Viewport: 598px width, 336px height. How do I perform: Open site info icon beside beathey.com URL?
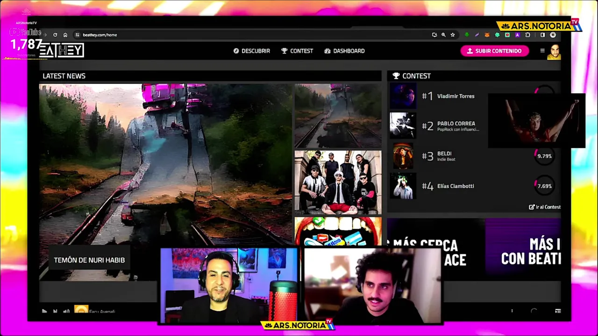click(x=78, y=35)
